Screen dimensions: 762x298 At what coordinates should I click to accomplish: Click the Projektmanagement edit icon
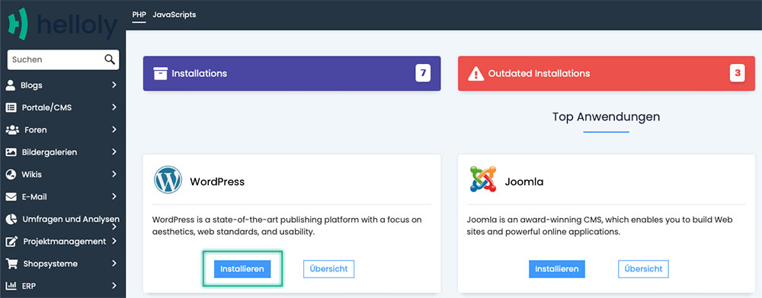pyautogui.click(x=11, y=242)
